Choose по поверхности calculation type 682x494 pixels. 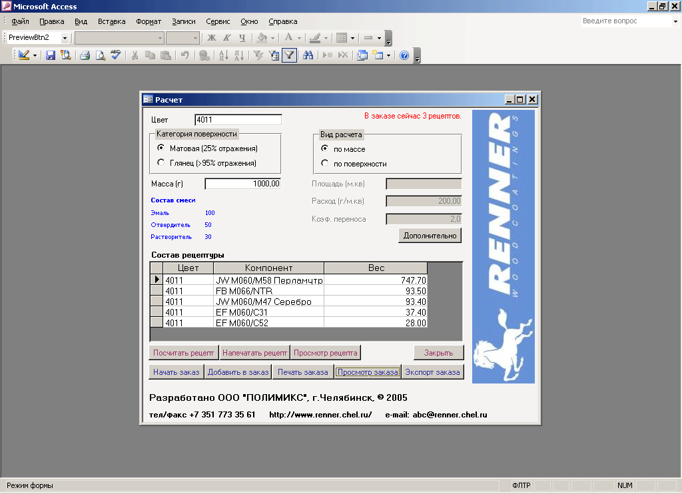324,163
